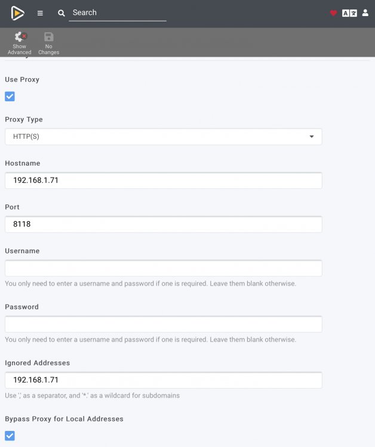Open the hamburger sidebar menu

(x=40, y=13)
